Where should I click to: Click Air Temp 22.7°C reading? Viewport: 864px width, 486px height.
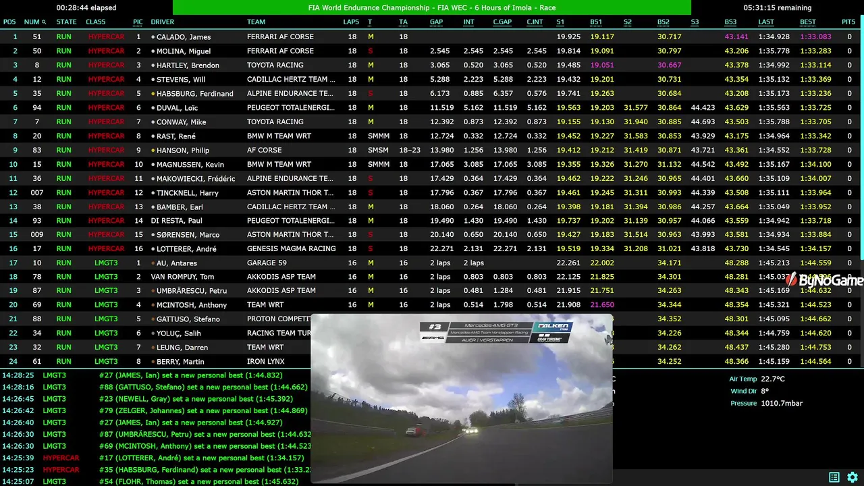757,379
